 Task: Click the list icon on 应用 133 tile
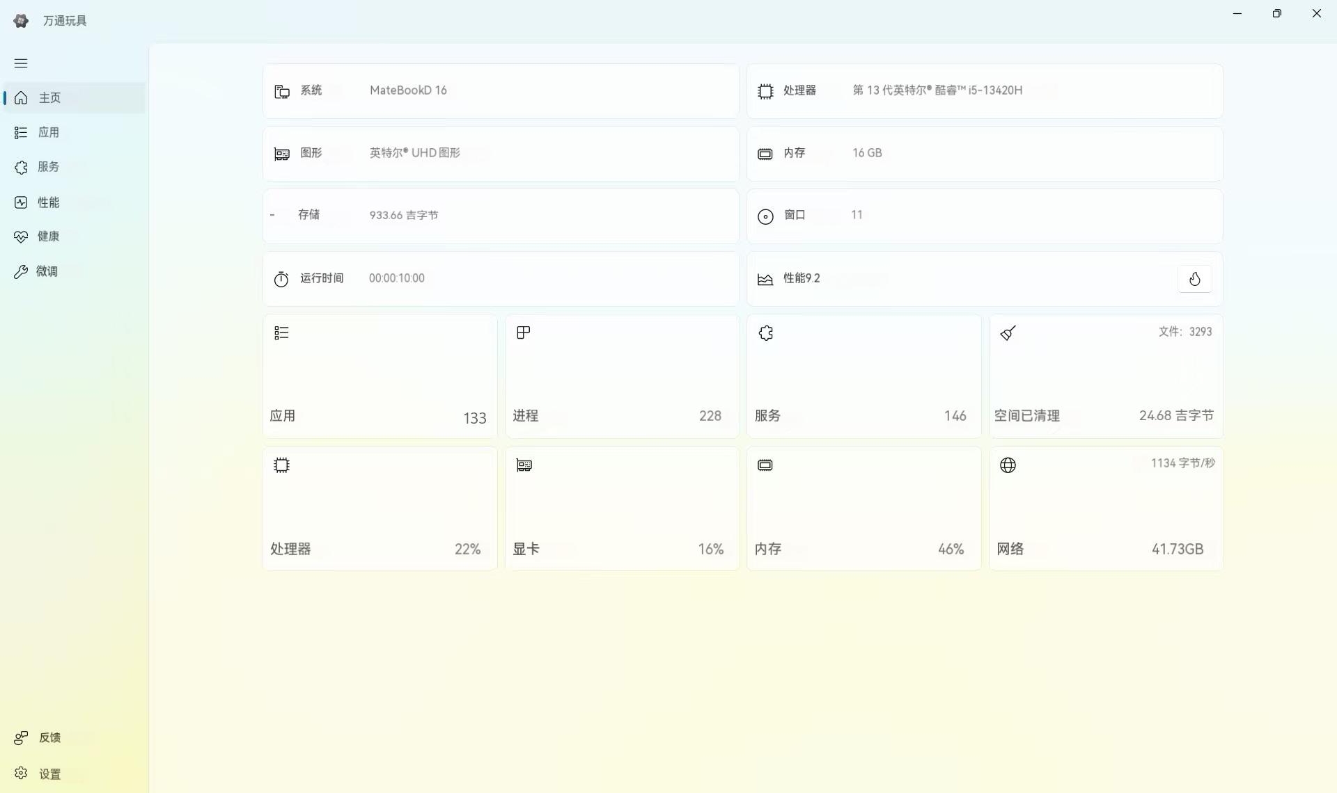click(281, 333)
